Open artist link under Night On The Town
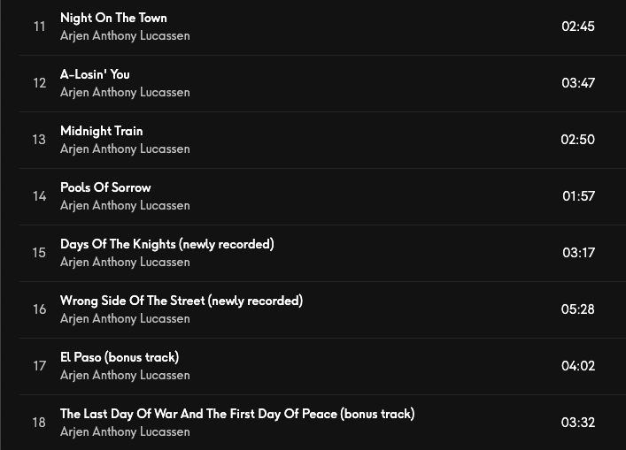The image size is (626, 450). tap(125, 36)
